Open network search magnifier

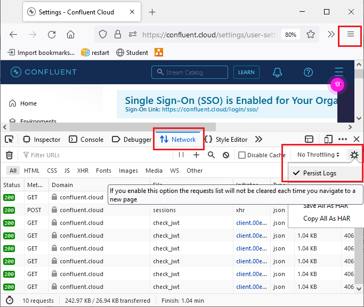[x=211, y=155]
